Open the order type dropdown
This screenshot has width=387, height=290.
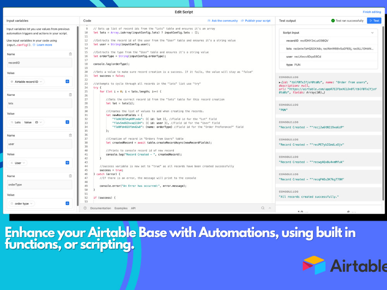click(22, 203)
